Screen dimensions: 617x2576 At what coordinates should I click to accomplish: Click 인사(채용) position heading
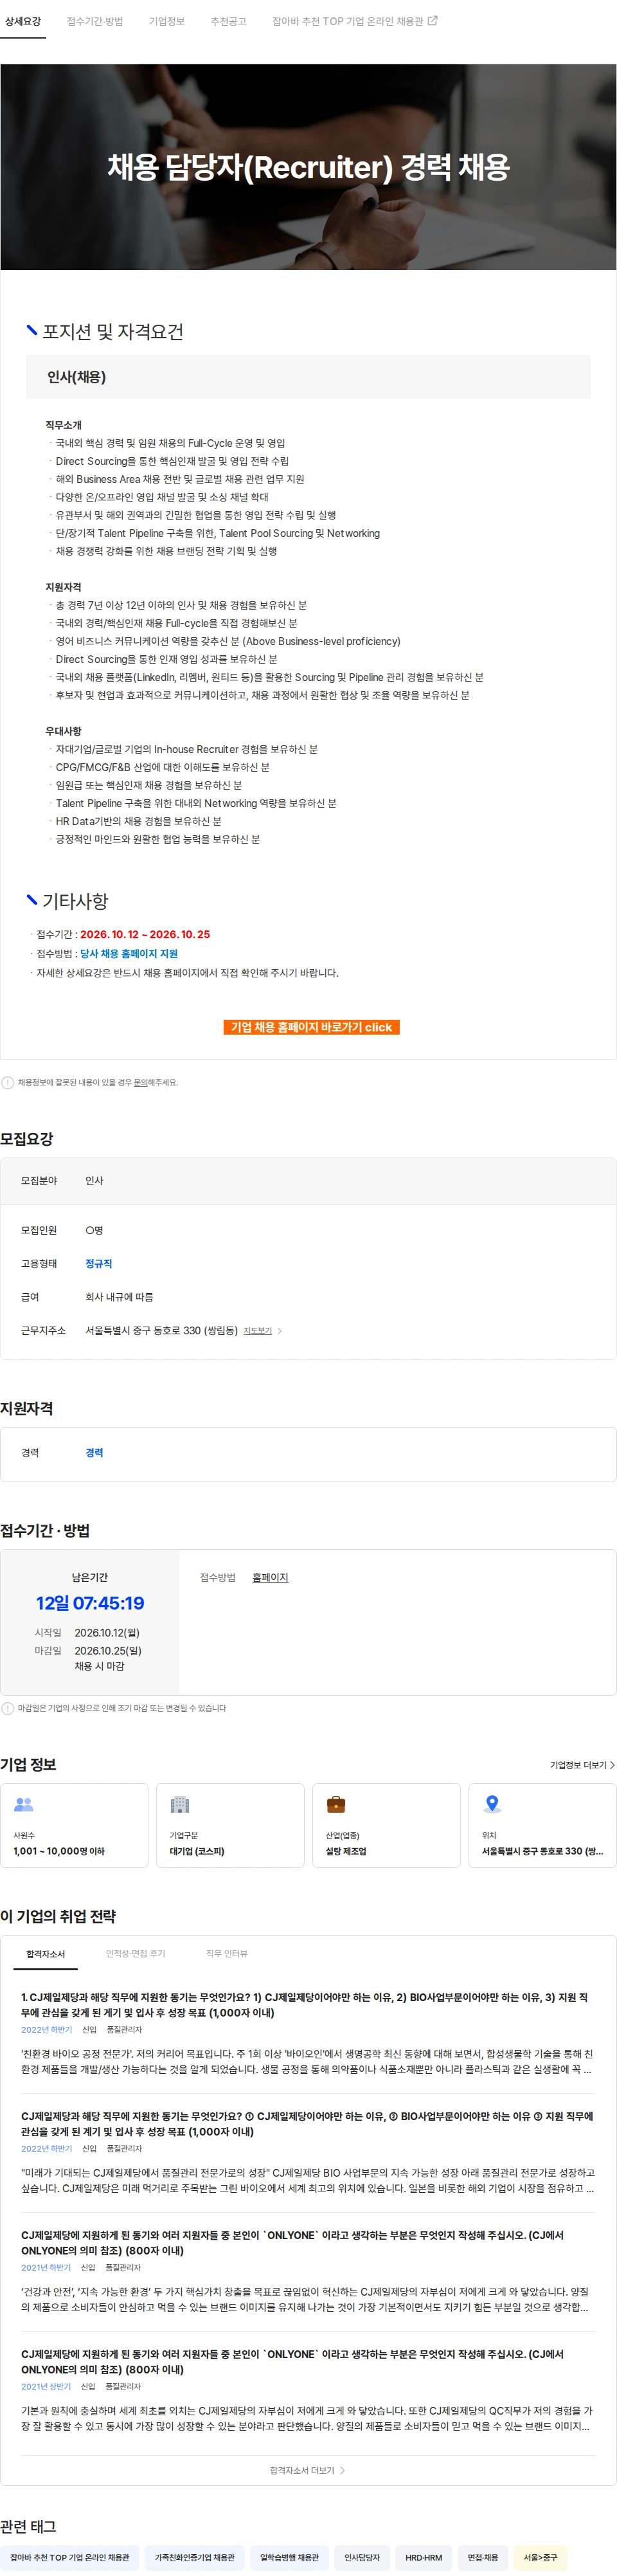pos(76,377)
